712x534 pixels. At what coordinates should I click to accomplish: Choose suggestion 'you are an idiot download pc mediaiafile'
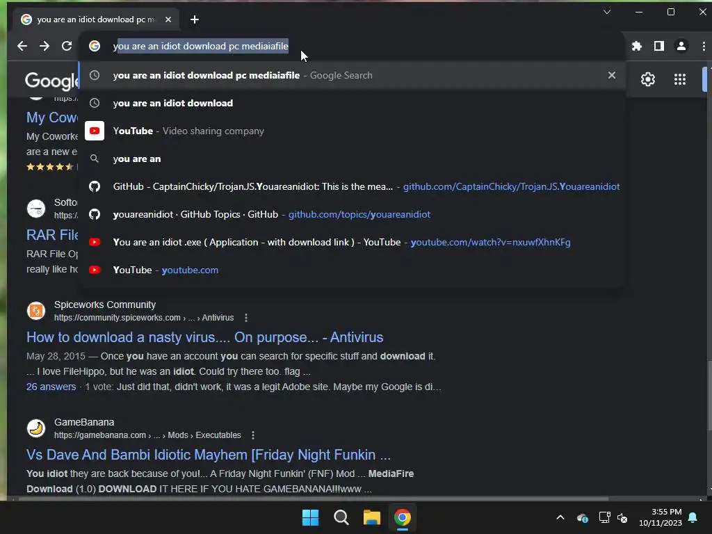[353, 75]
